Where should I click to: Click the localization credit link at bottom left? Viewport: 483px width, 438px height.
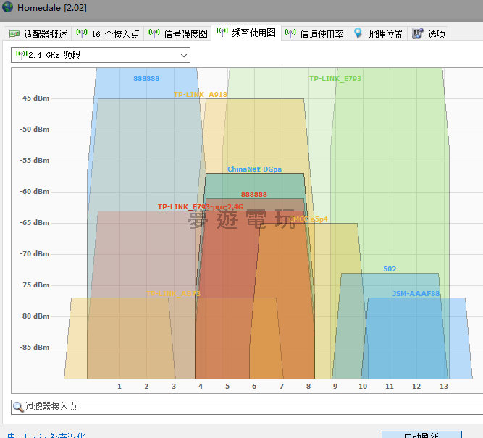pos(46,435)
